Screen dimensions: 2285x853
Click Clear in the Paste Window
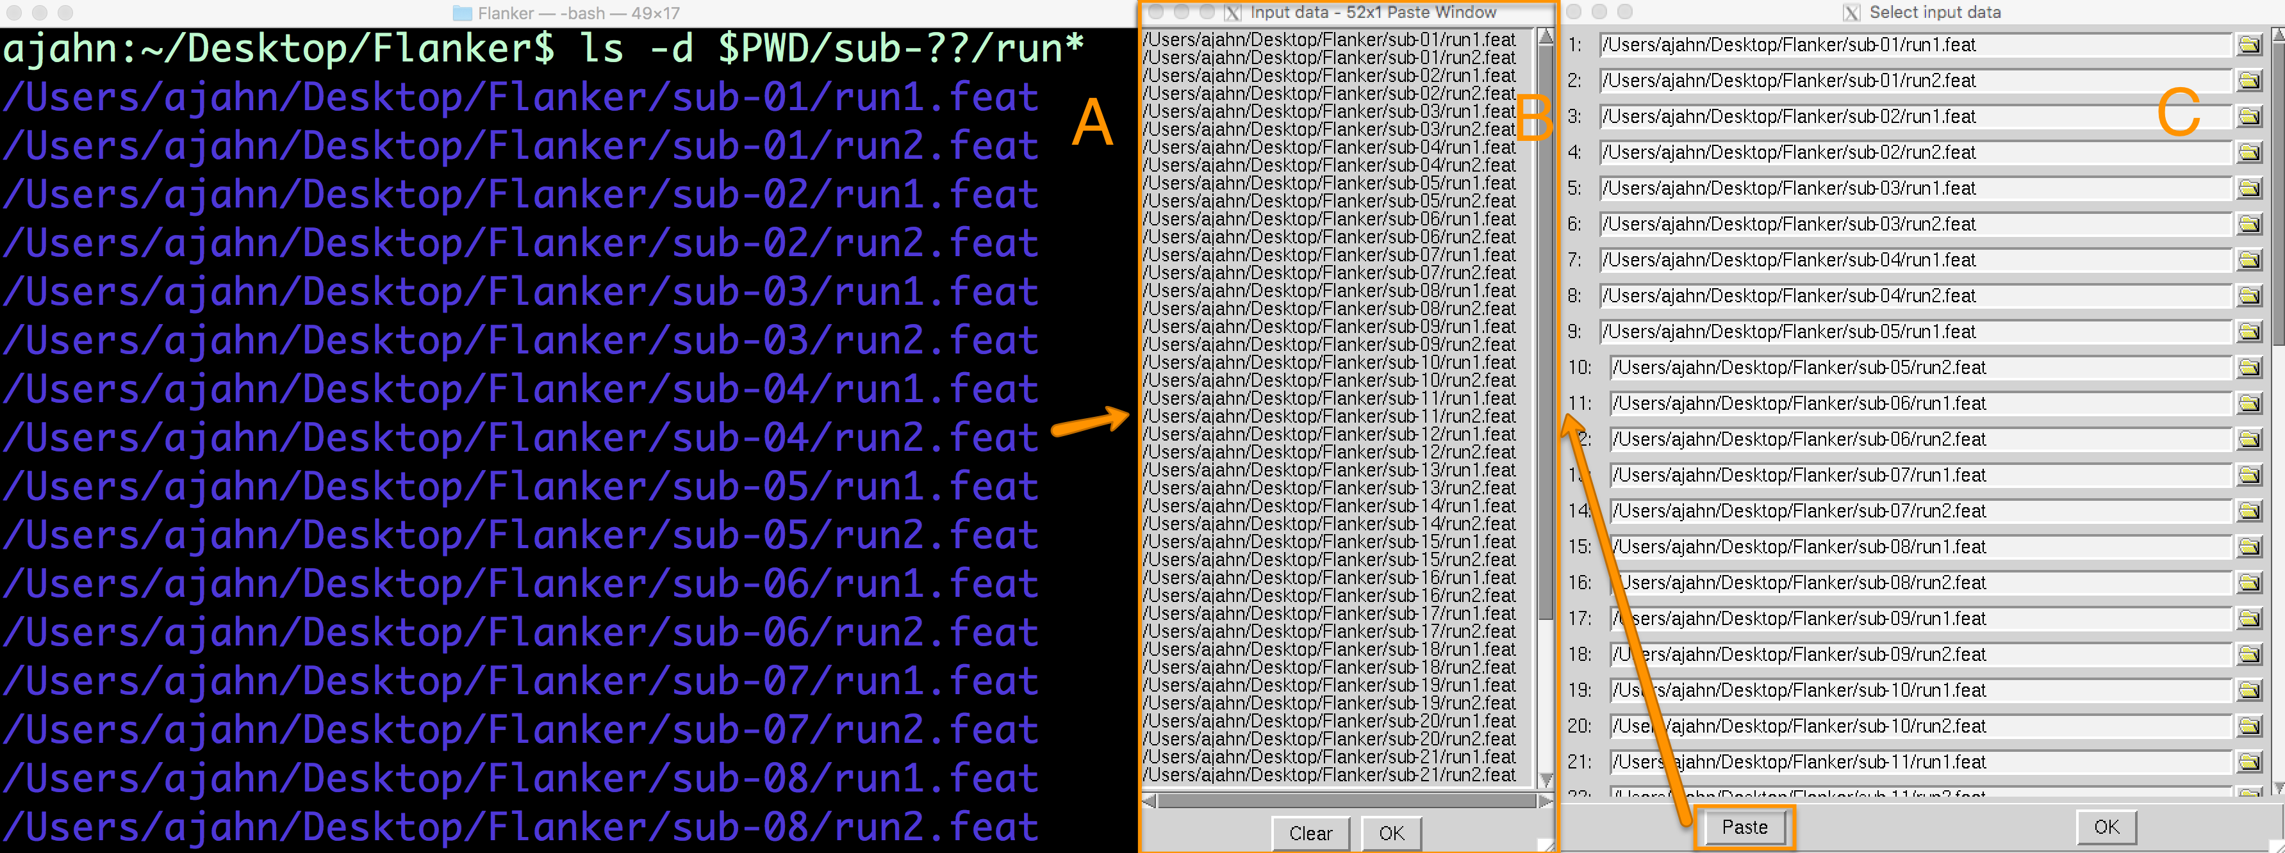tap(1310, 833)
